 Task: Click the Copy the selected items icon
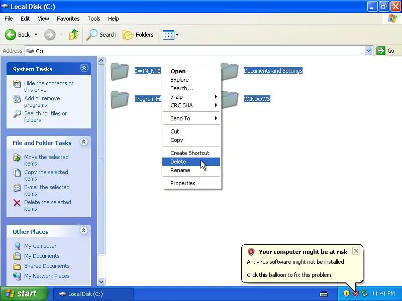point(17,173)
